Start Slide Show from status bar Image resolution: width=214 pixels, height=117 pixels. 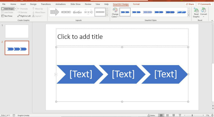180,115
